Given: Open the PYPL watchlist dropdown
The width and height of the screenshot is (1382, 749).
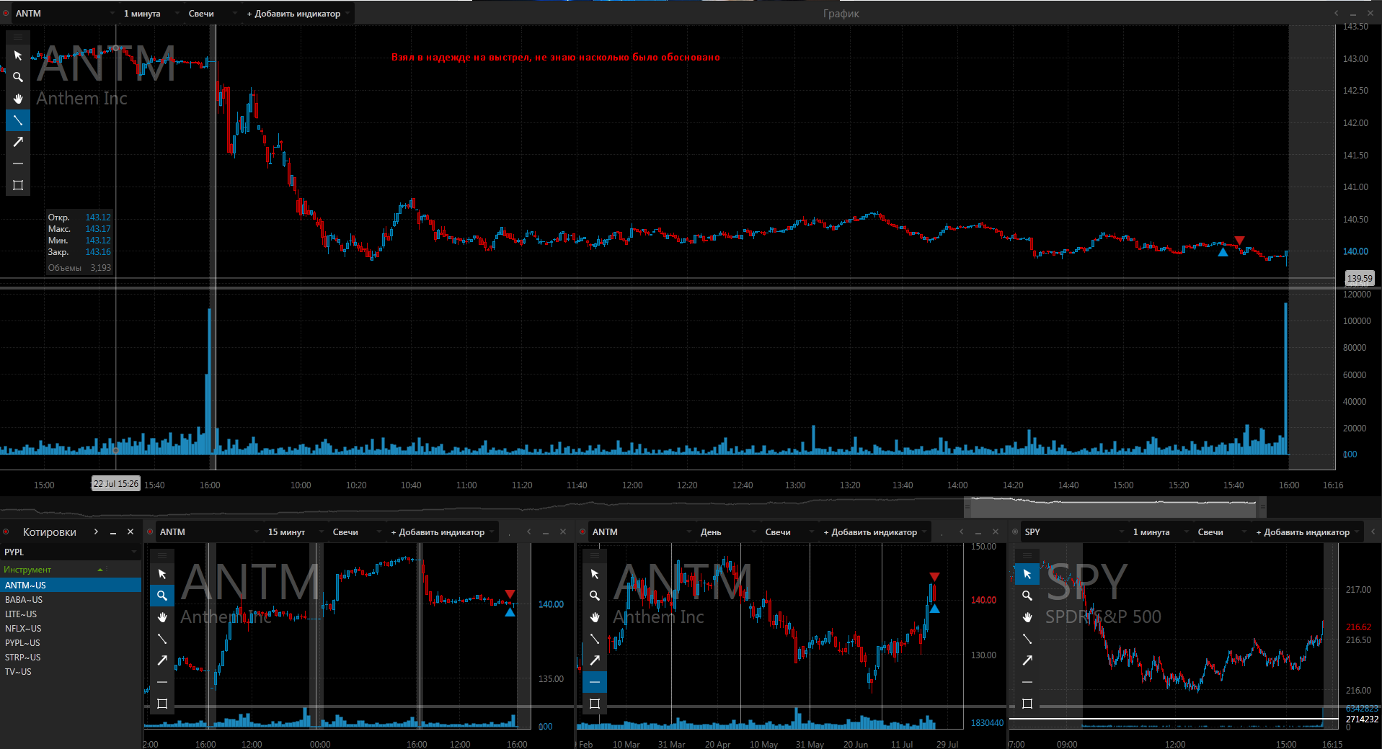Looking at the screenshot, I should pos(70,552).
